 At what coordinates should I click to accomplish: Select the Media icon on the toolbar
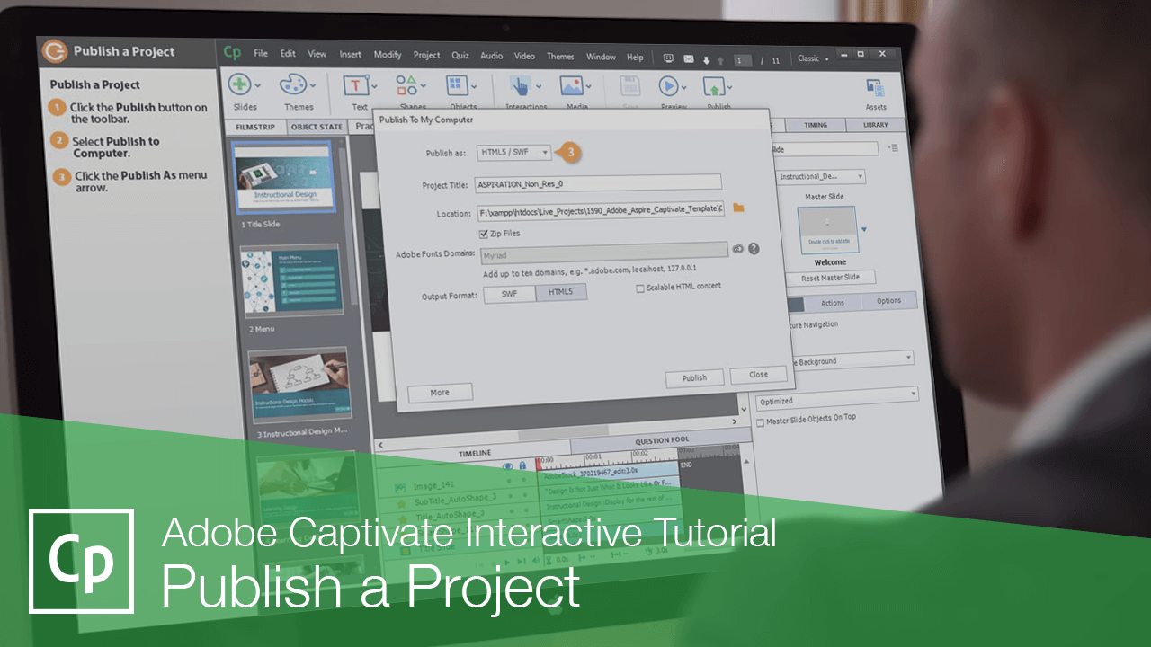574,85
